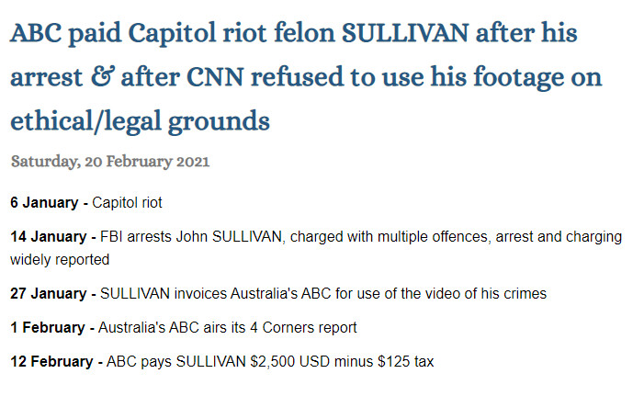The width and height of the screenshot is (644, 396).
Task: Click 'ethical/legal grounds' in the headline
Action: [x=140, y=121]
